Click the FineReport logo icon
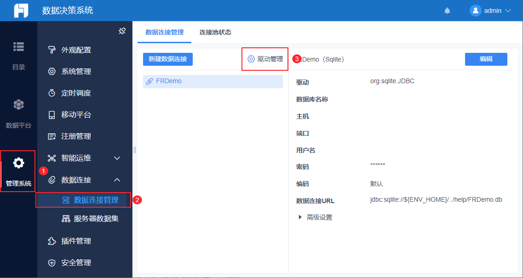This screenshot has width=523, height=278. tap(21, 11)
